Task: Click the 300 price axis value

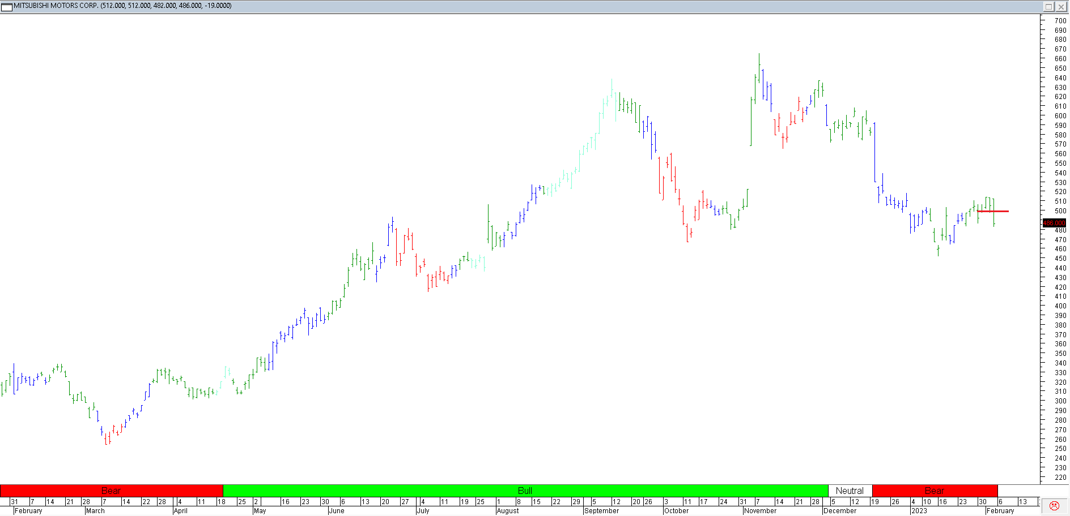Action: 1060,401
